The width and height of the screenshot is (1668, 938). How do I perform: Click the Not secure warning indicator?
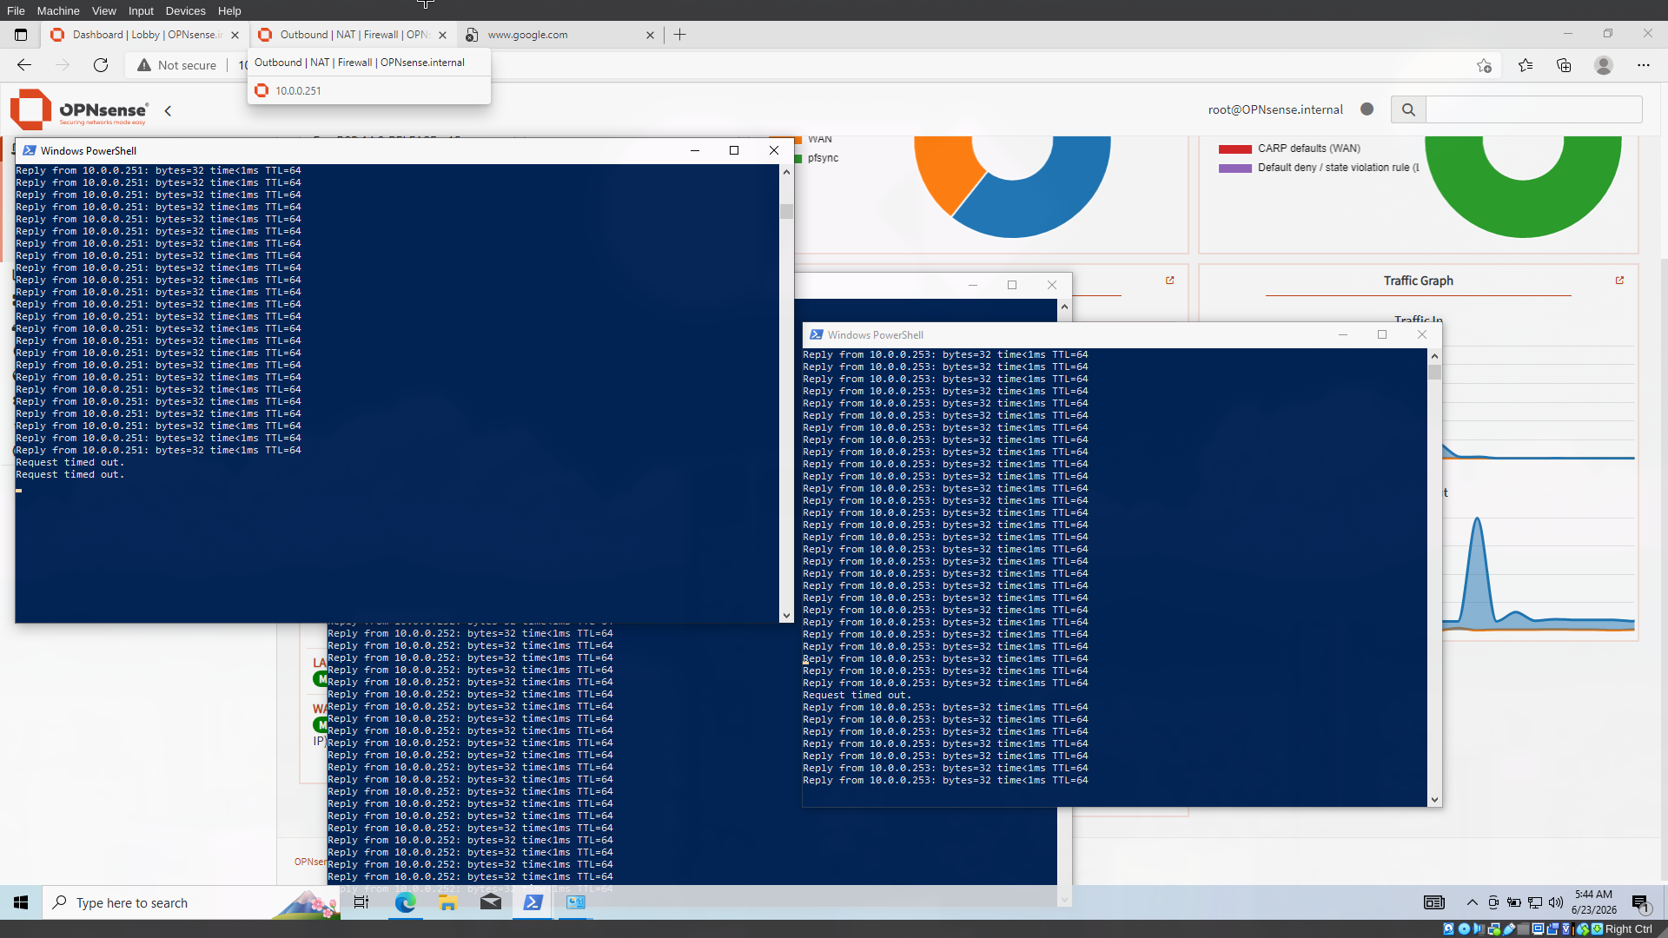pos(176,65)
